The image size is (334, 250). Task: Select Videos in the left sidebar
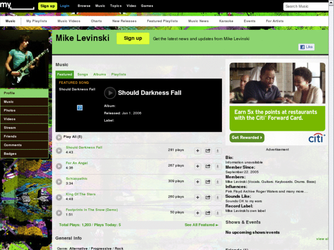(24, 119)
